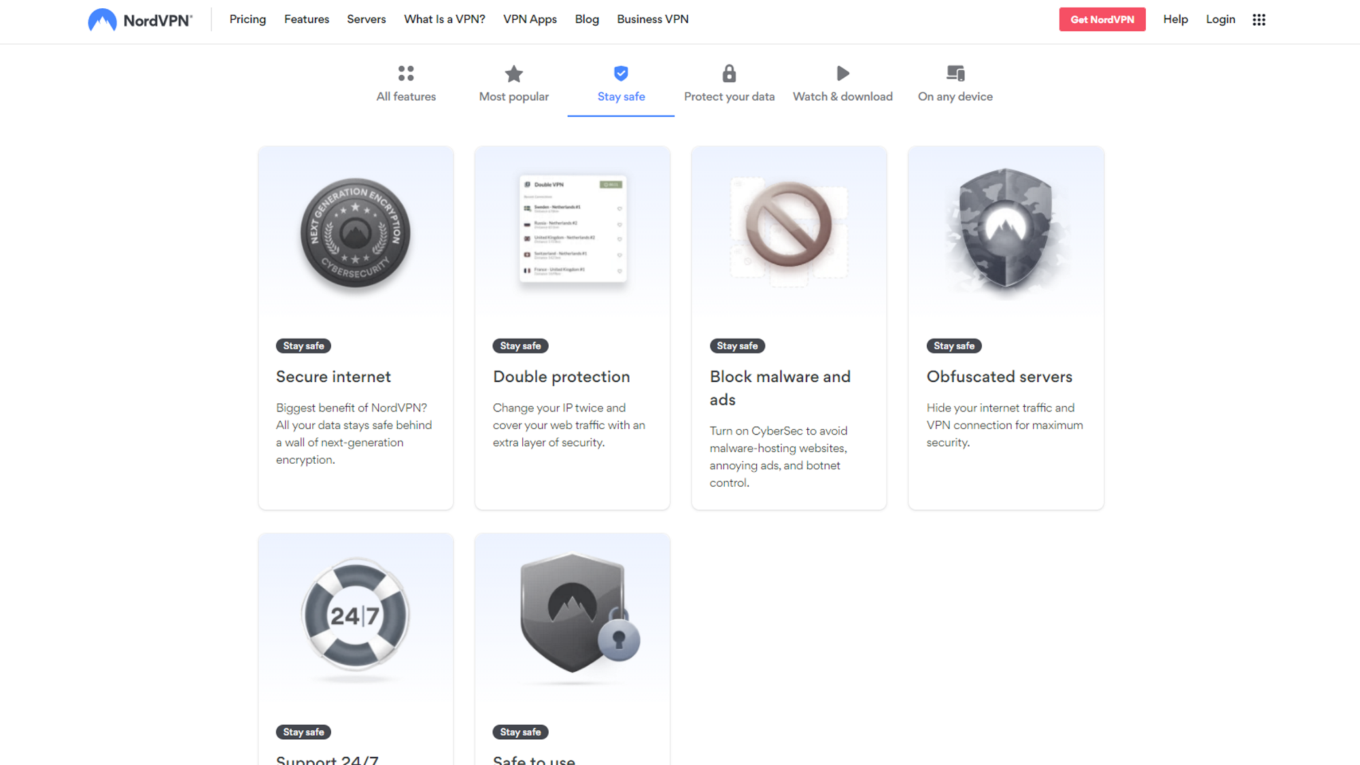This screenshot has height=765, width=1360.
Task: Open the Double protection card title
Action: tap(561, 377)
